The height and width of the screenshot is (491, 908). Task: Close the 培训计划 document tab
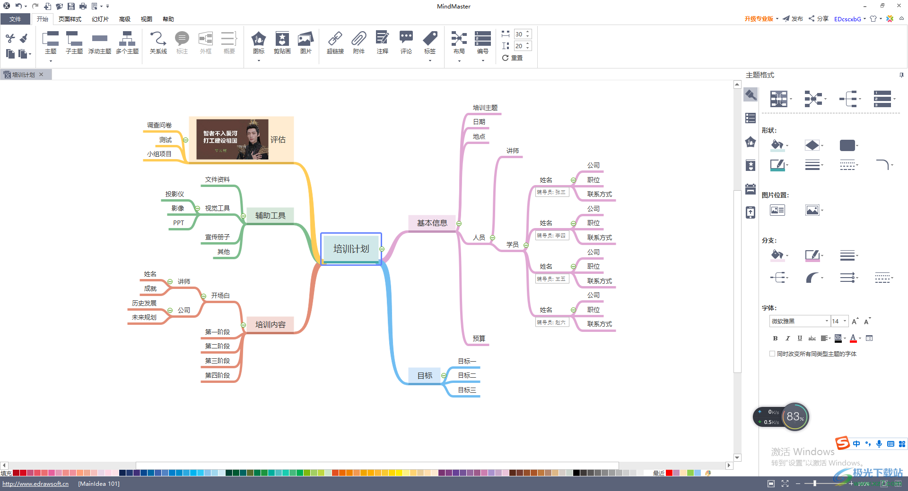point(41,75)
